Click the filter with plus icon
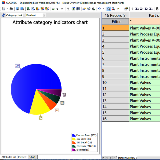Image resolution: width=160 pixels, height=160 pixels. [58, 9]
